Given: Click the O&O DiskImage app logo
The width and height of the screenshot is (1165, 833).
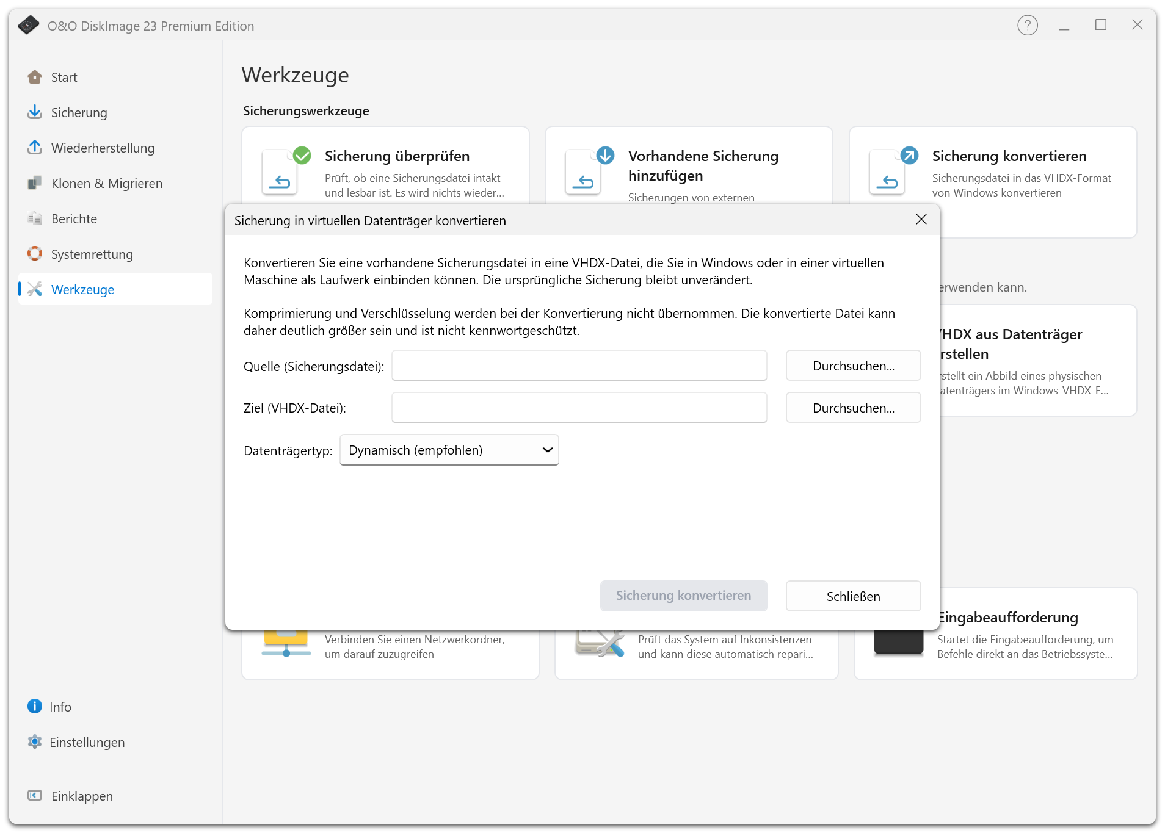Looking at the screenshot, I should pos(28,26).
